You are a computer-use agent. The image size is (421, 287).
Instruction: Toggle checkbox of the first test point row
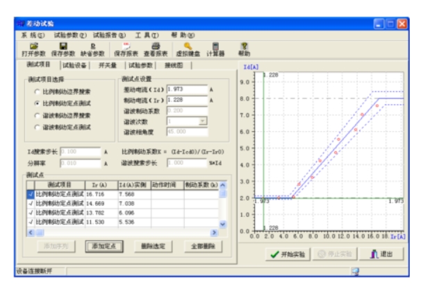point(31,195)
